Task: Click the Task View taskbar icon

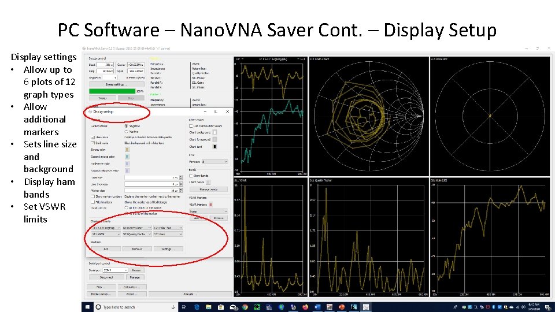Action: coord(184,307)
